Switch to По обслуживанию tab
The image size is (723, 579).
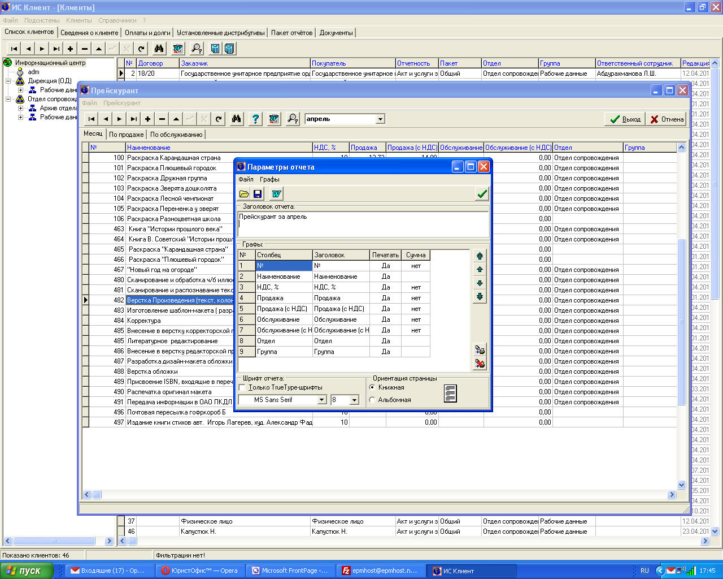tap(176, 135)
